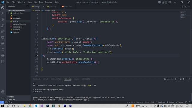The image size is (192, 108).
Task: Click line number 19 in the gutter
Action: point(37,55)
